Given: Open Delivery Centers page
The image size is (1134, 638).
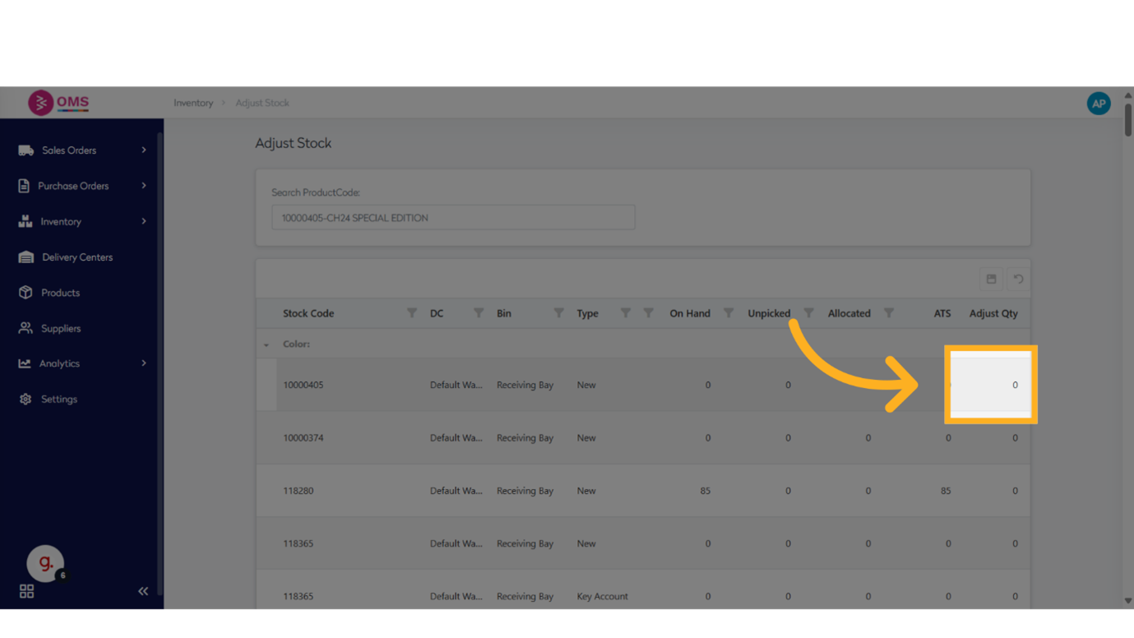Looking at the screenshot, I should [77, 257].
